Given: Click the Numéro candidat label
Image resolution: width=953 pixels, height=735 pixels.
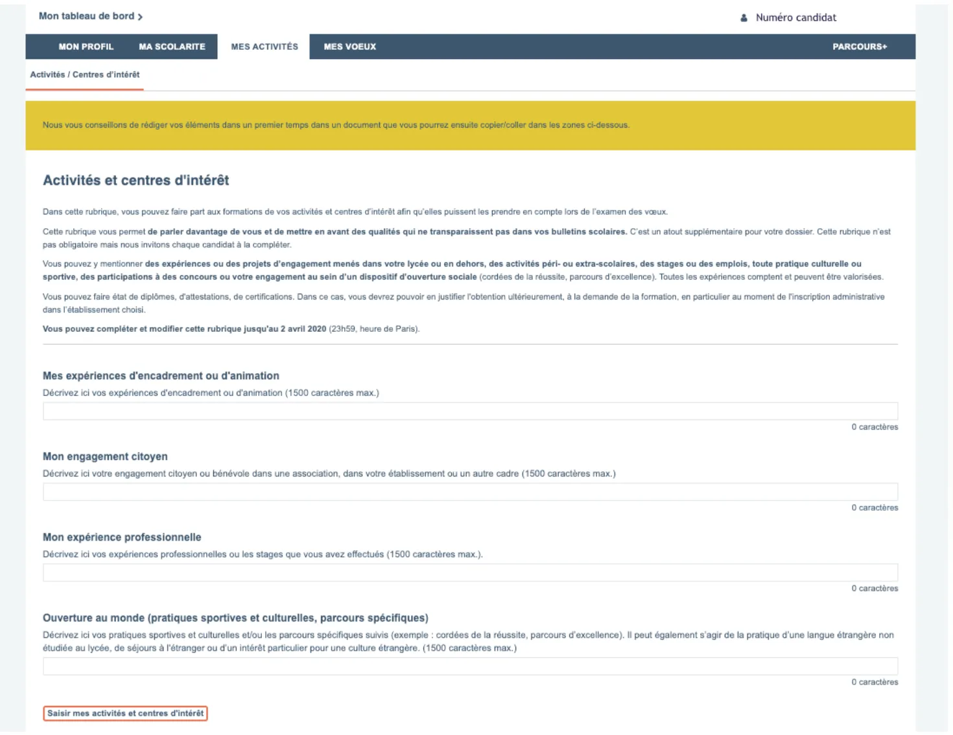Looking at the screenshot, I should point(795,17).
